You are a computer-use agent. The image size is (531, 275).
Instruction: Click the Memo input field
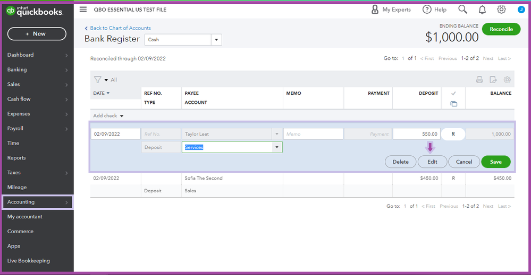(x=313, y=134)
